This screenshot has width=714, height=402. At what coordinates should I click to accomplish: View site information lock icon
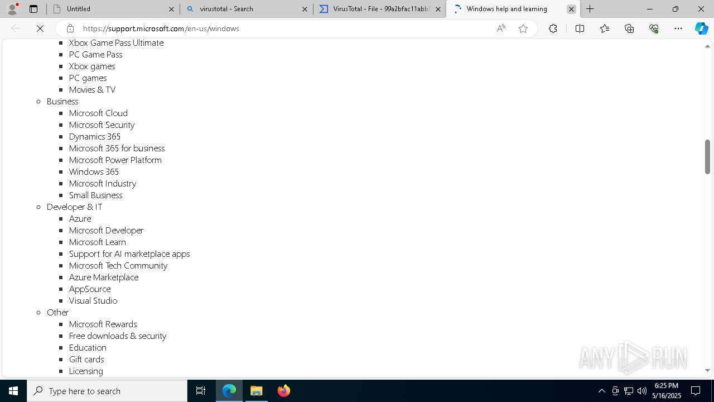[70, 28]
